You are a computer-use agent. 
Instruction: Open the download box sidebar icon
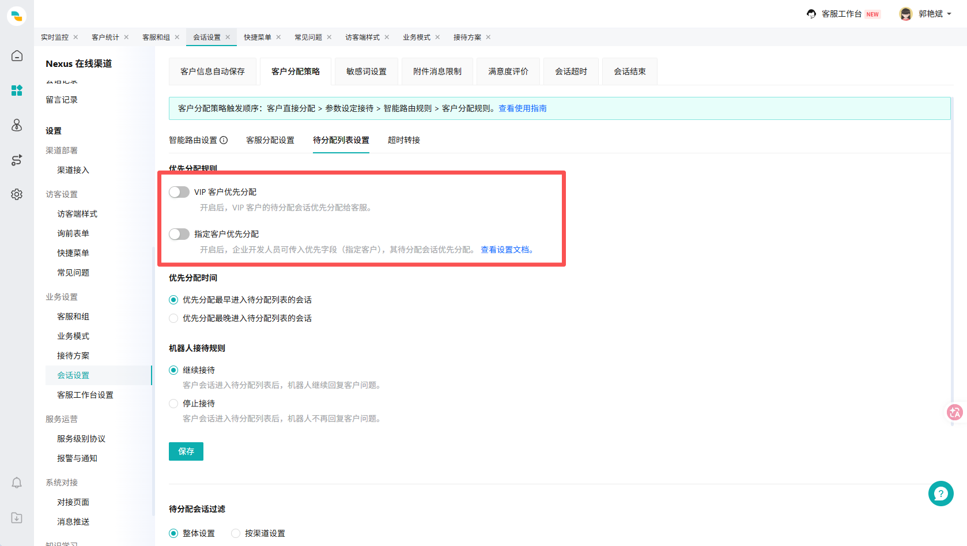(x=17, y=518)
